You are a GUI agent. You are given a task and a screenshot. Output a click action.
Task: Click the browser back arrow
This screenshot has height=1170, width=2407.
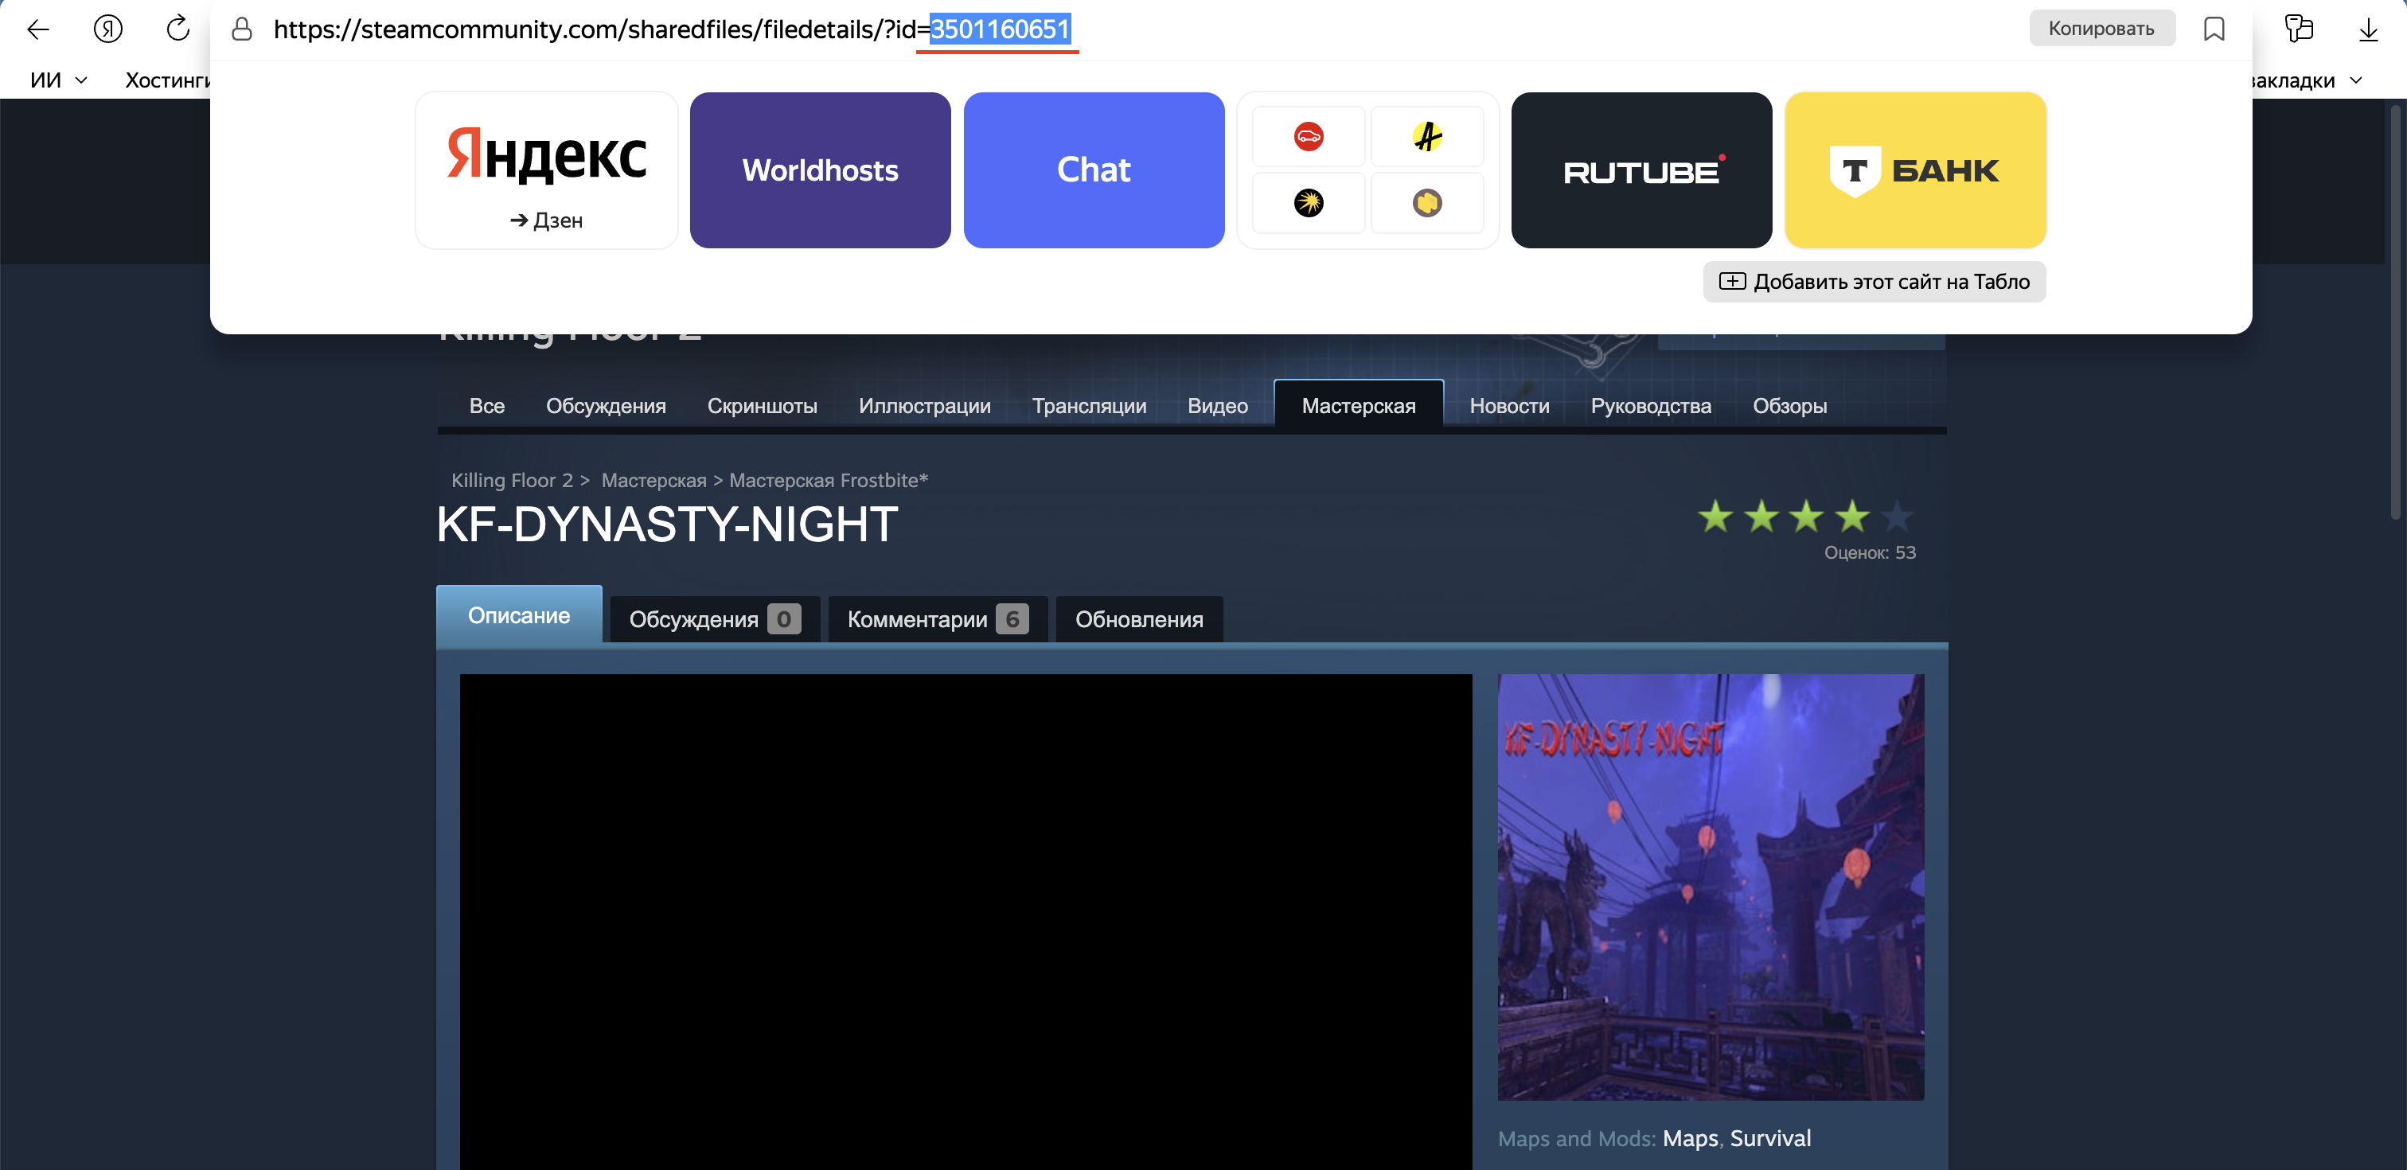point(38,29)
